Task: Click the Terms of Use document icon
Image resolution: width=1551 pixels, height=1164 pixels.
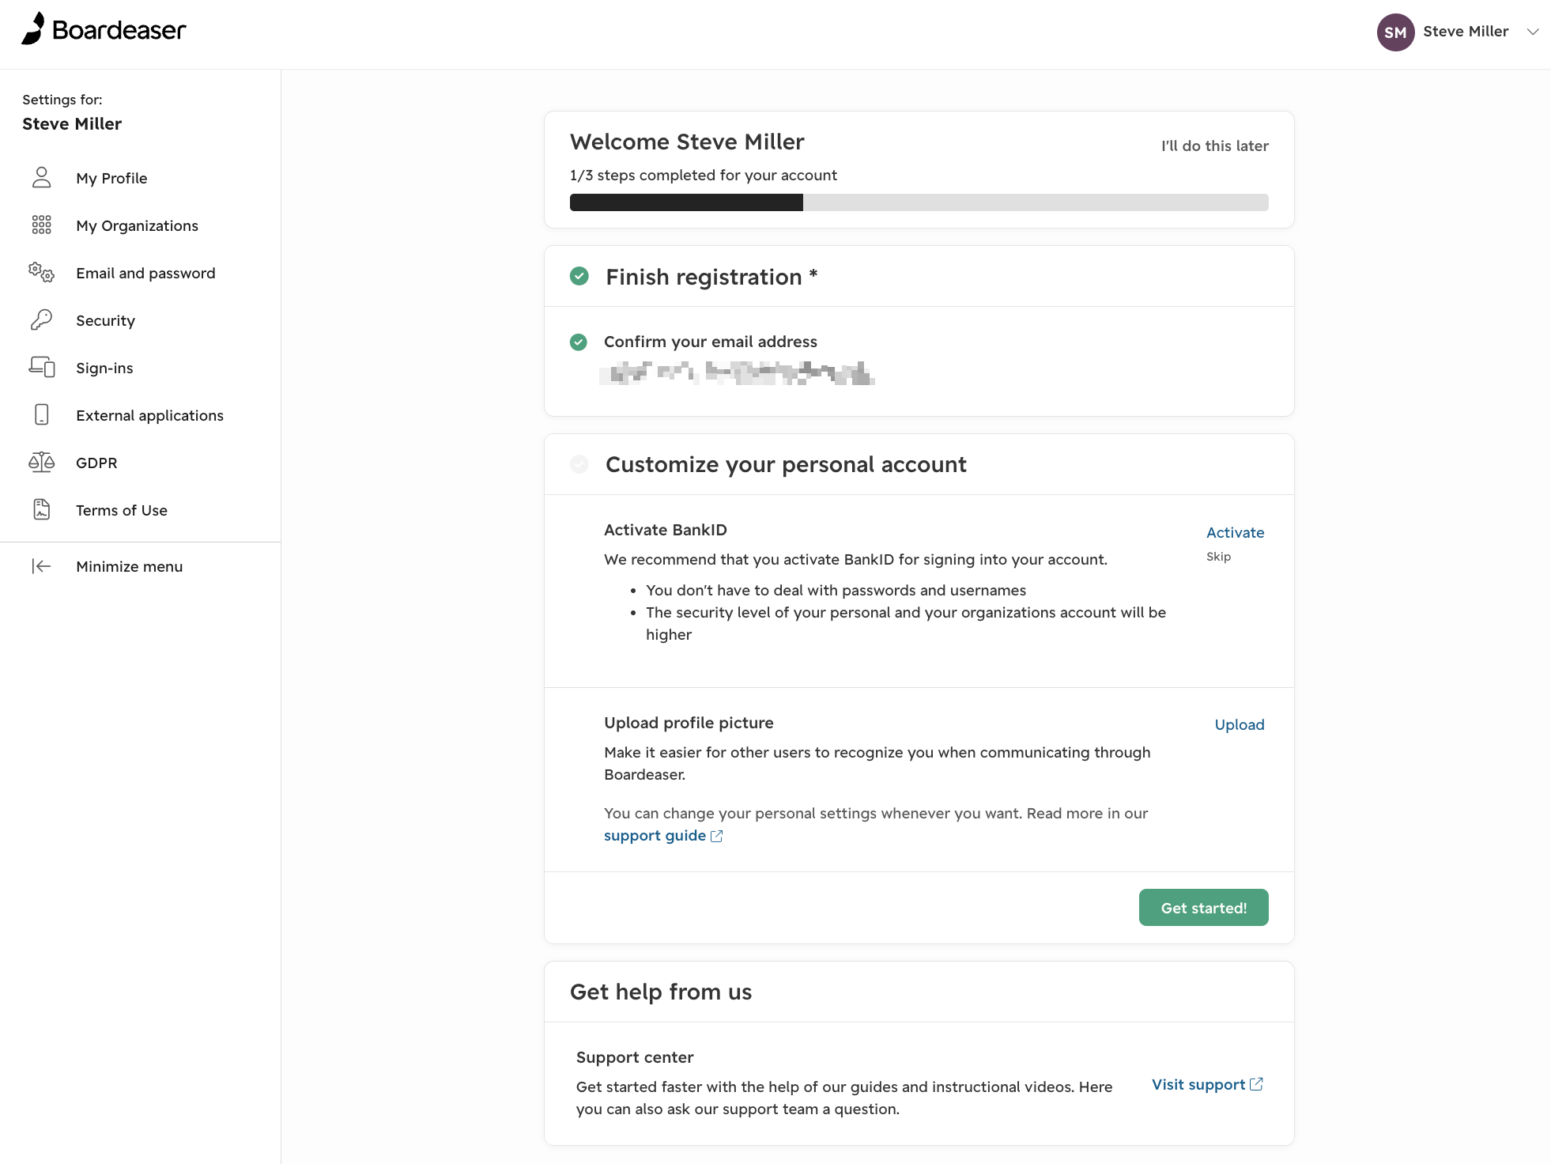Action: click(42, 510)
